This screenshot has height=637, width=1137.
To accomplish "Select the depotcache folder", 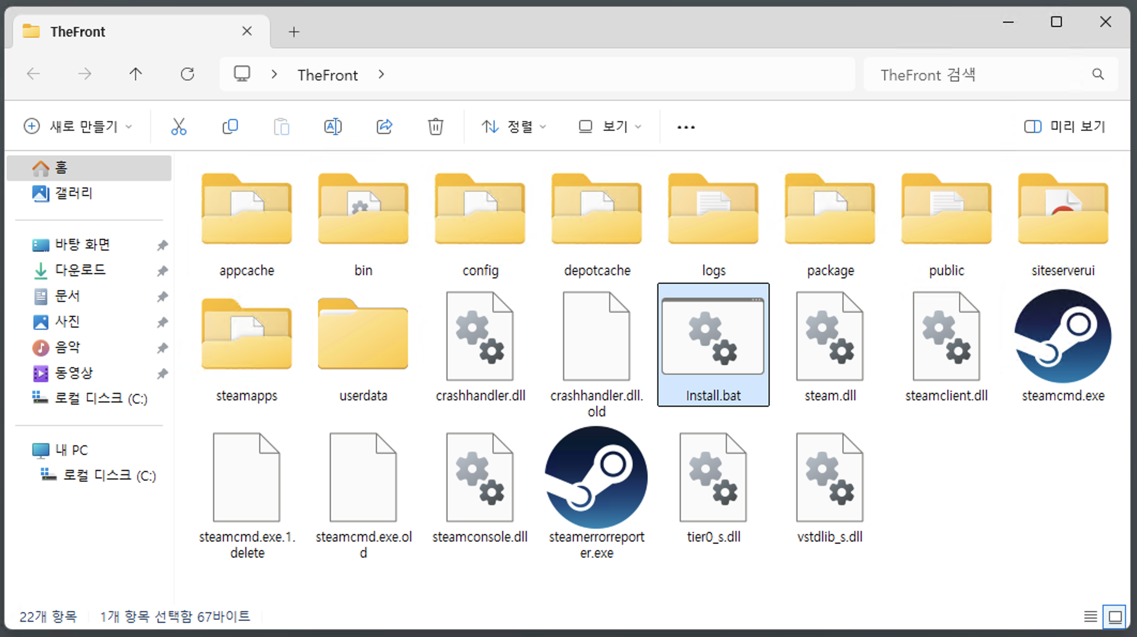I will [596, 225].
